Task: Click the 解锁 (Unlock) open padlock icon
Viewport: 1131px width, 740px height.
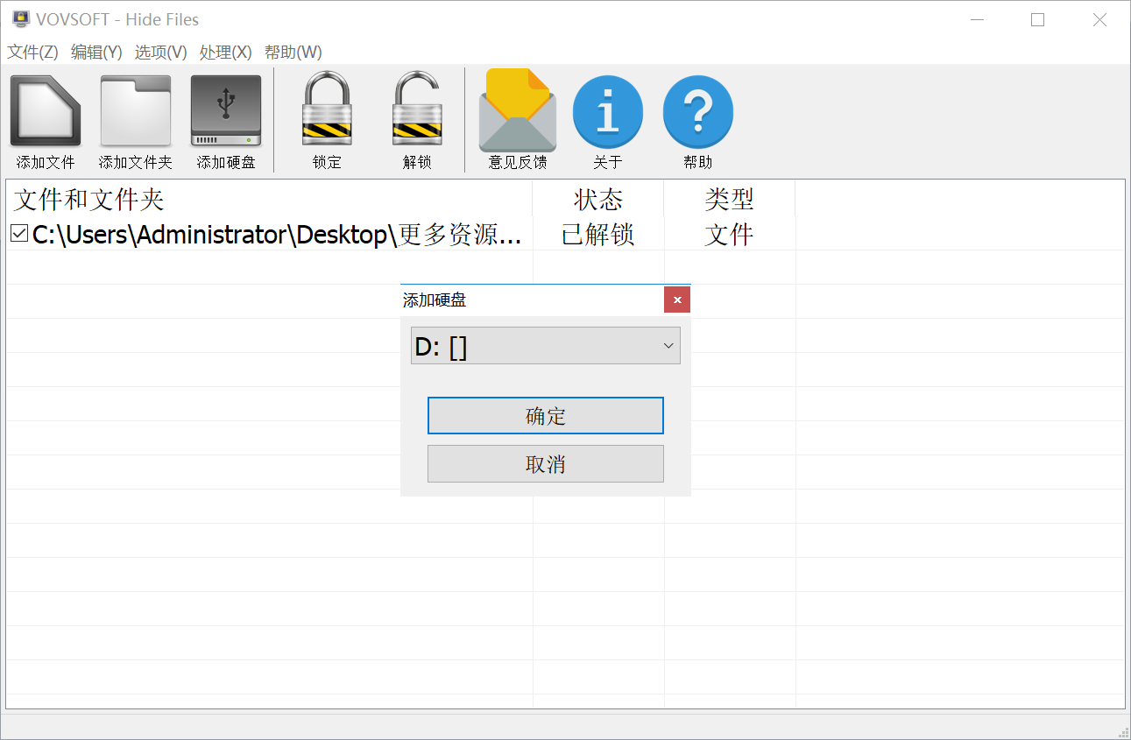Action: tap(417, 109)
